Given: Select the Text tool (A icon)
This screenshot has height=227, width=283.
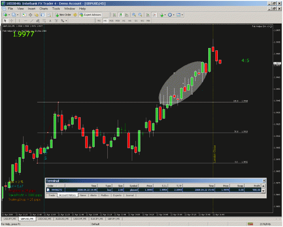Looking at the screenshot, I should pos(50,21).
